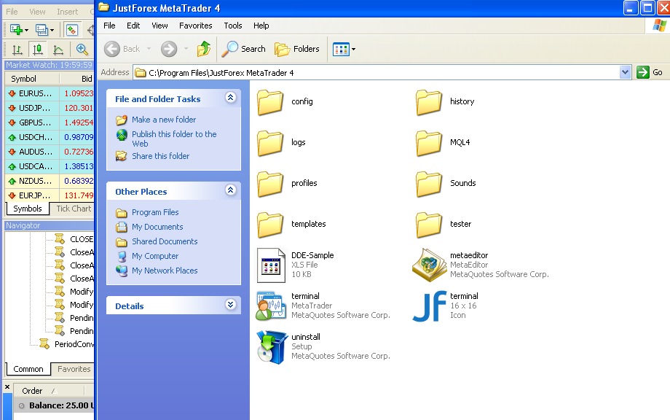670x420 pixels.
Task: Click the Back navigation button
Action: click(x=122, y=49)
